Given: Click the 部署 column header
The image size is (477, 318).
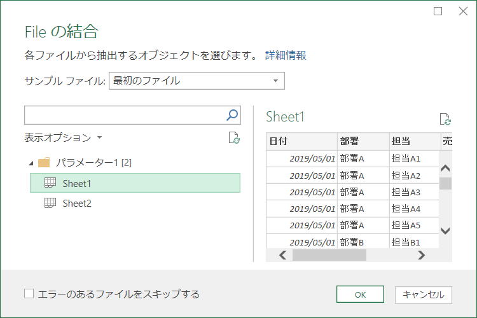Looking at the screenshot, I should pyautogui.click(x=363, y=141).
